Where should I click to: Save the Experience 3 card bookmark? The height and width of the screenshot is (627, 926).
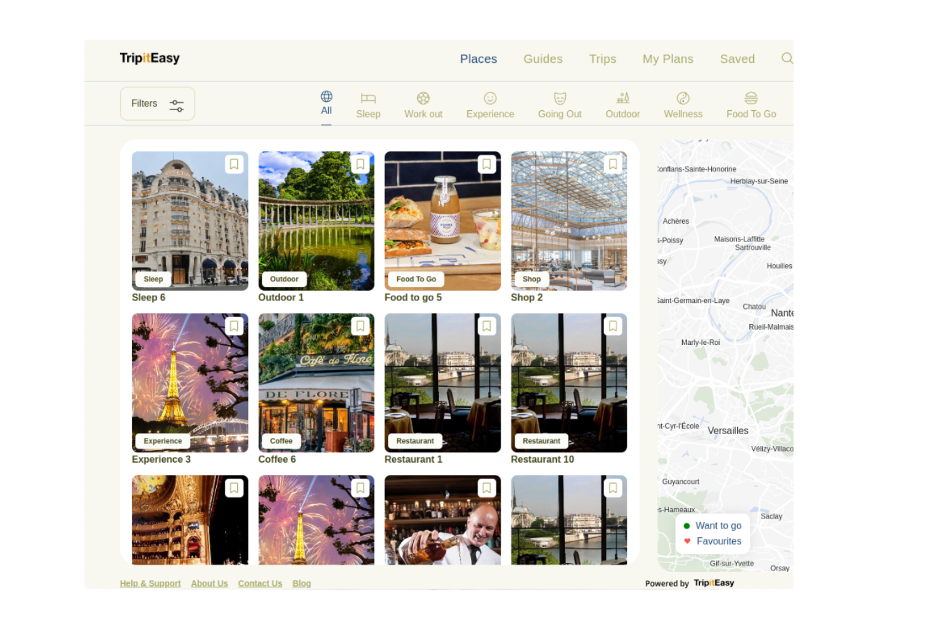234,326
